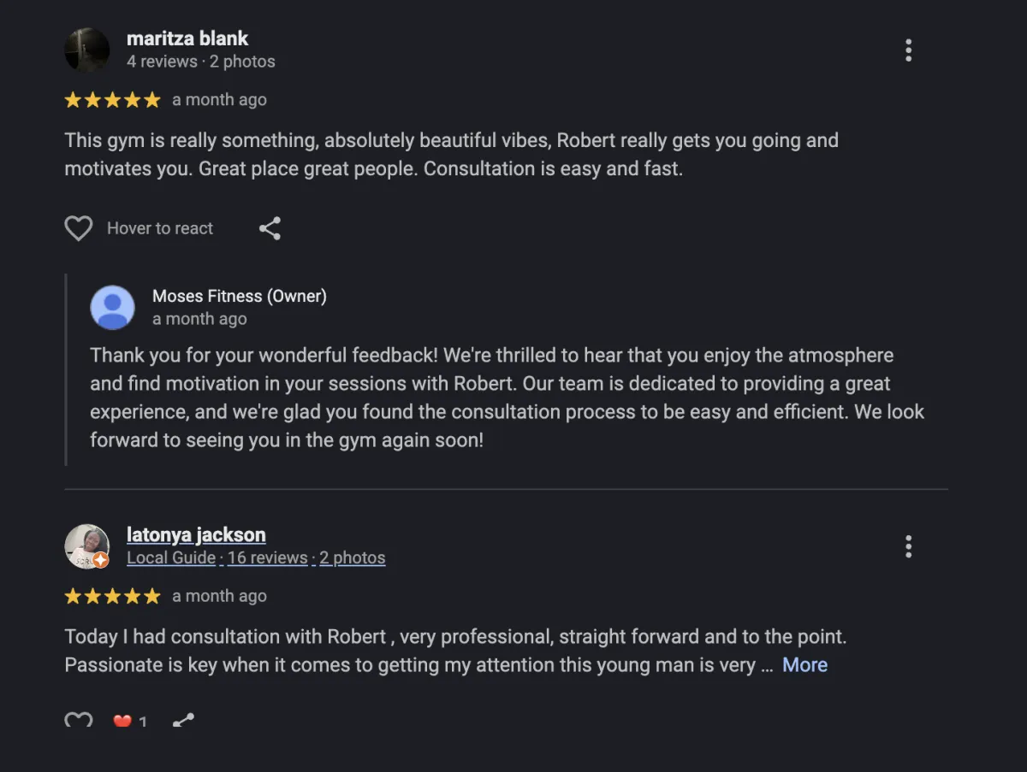
Task: Open more options for maritza blank's review
Action: [908, 50]
